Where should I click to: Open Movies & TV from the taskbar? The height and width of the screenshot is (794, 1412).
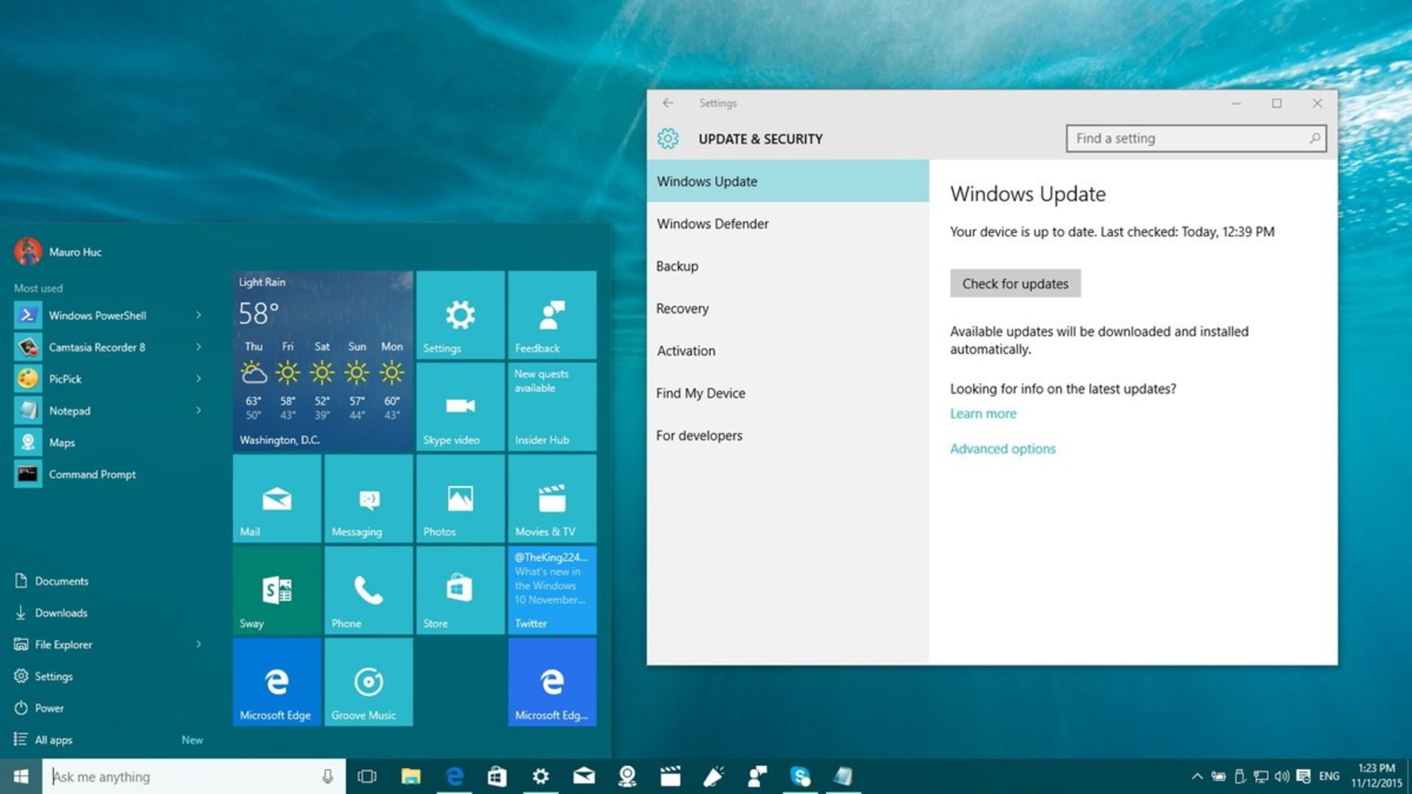(670, 776)
